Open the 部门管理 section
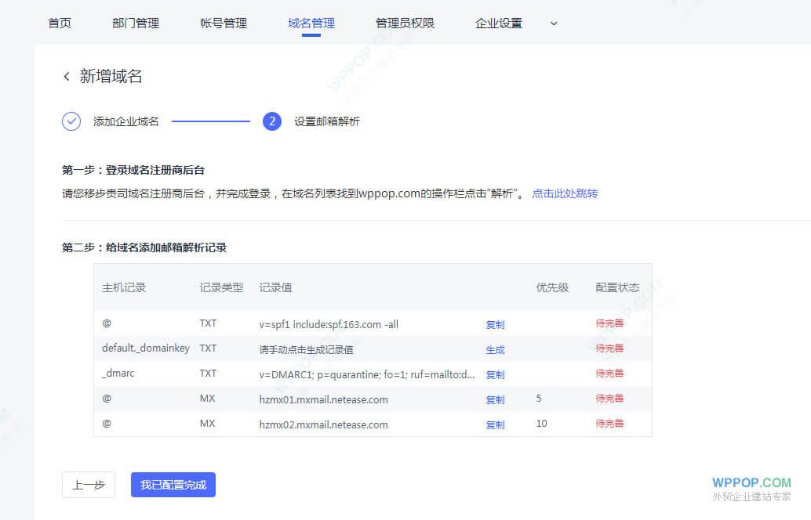Screen dimensions: 811x520 (136, 23)
